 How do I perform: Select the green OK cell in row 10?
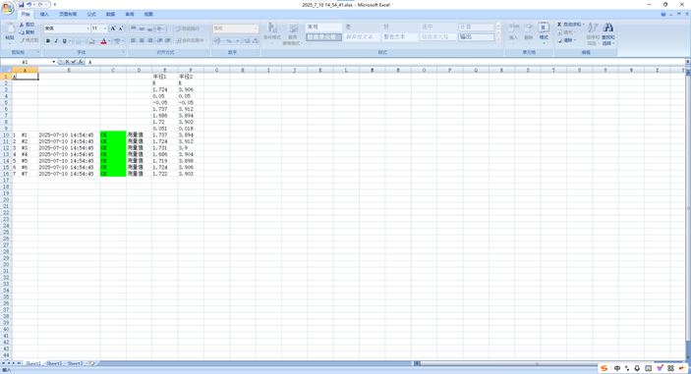[113, 135]
